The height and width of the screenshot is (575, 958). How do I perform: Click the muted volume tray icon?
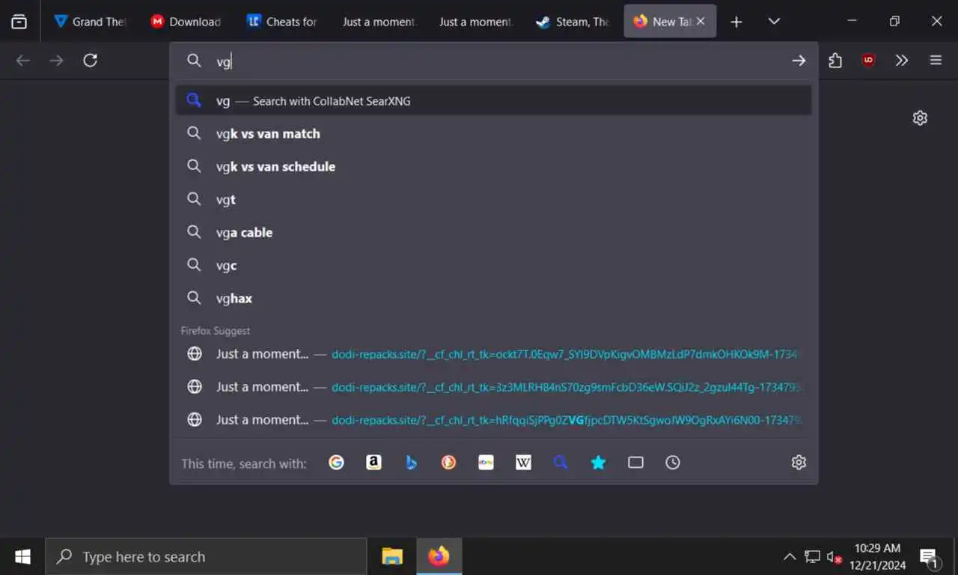(x=834, y=556)
